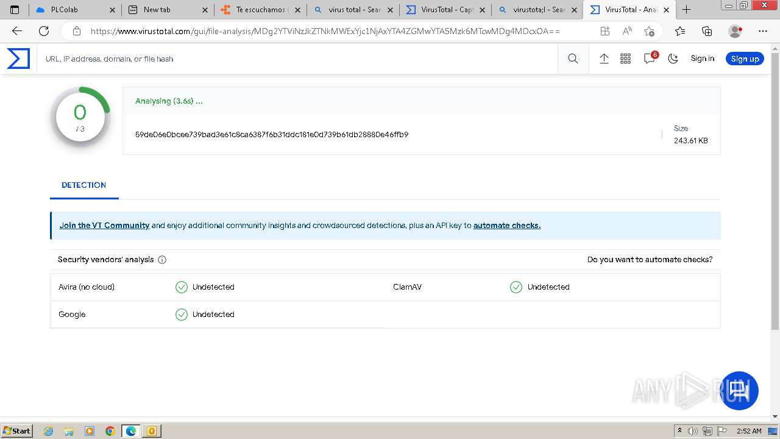Click the Sign in link
This screenshot has height=439, width=780.
tap(702, 59)
